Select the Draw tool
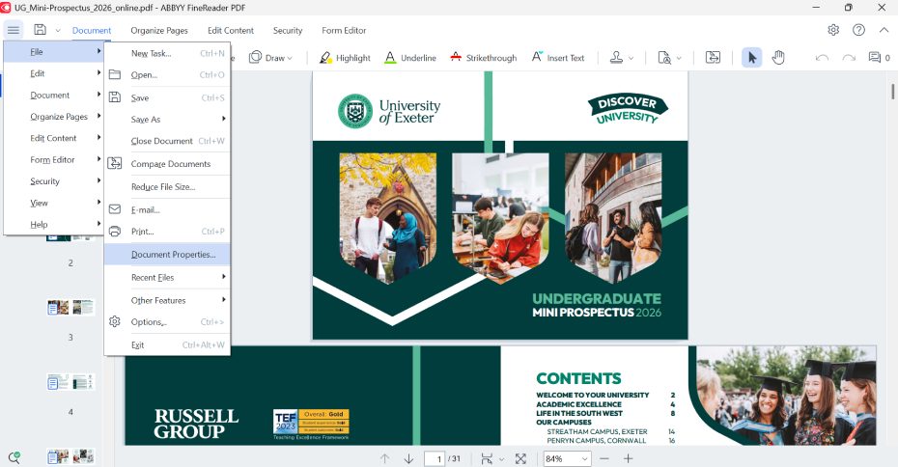 pos(270,58)
